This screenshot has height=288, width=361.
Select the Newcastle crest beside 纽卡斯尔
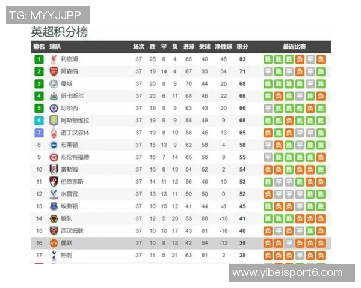[x=54, y=96]
